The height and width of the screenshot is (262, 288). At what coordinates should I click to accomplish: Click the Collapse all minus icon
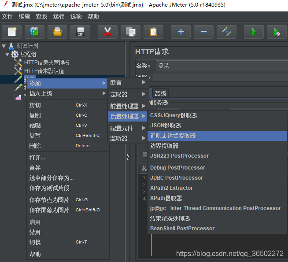[x=204, y=32]
